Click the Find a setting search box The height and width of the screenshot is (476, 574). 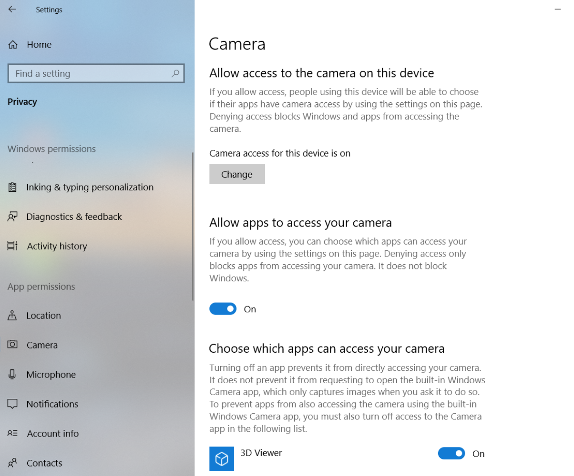96,73
